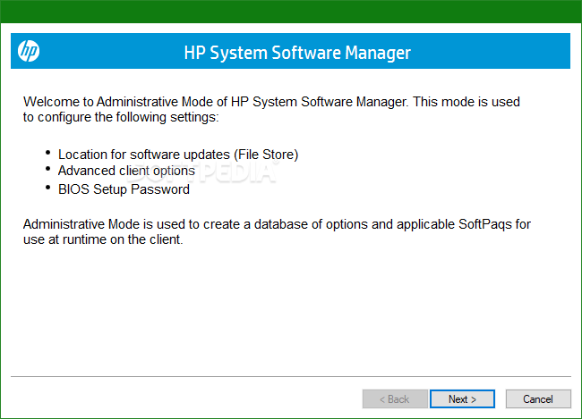Cancel the setup wizard
Image resolution: width=582 pixels, height=419 pixels.
538,399
